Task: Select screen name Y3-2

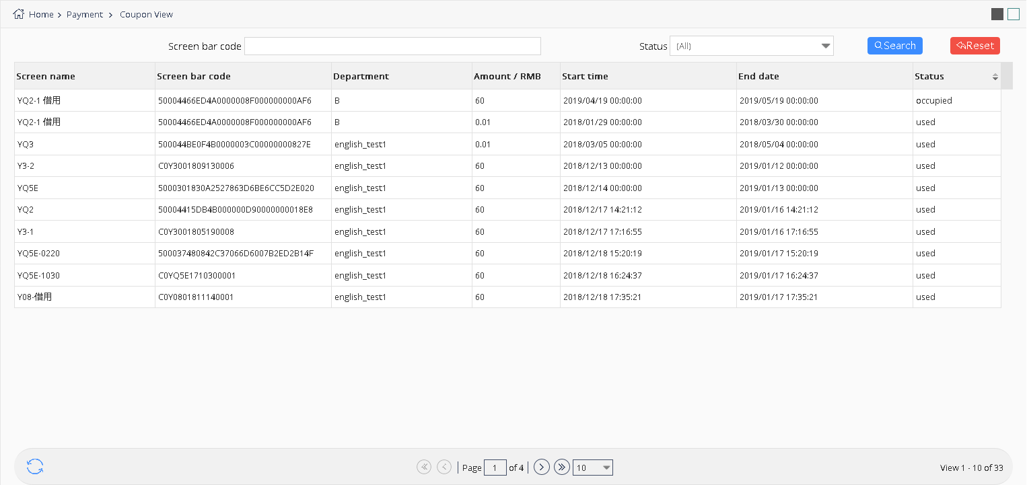Action: tap(26, 166)
